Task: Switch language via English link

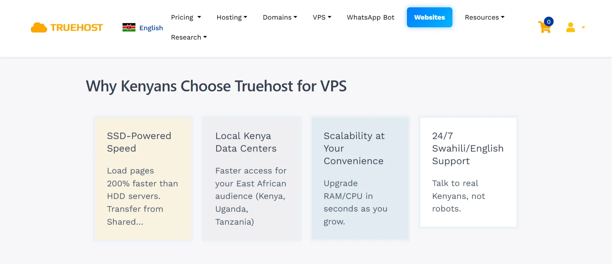Action: click(151, 28)
